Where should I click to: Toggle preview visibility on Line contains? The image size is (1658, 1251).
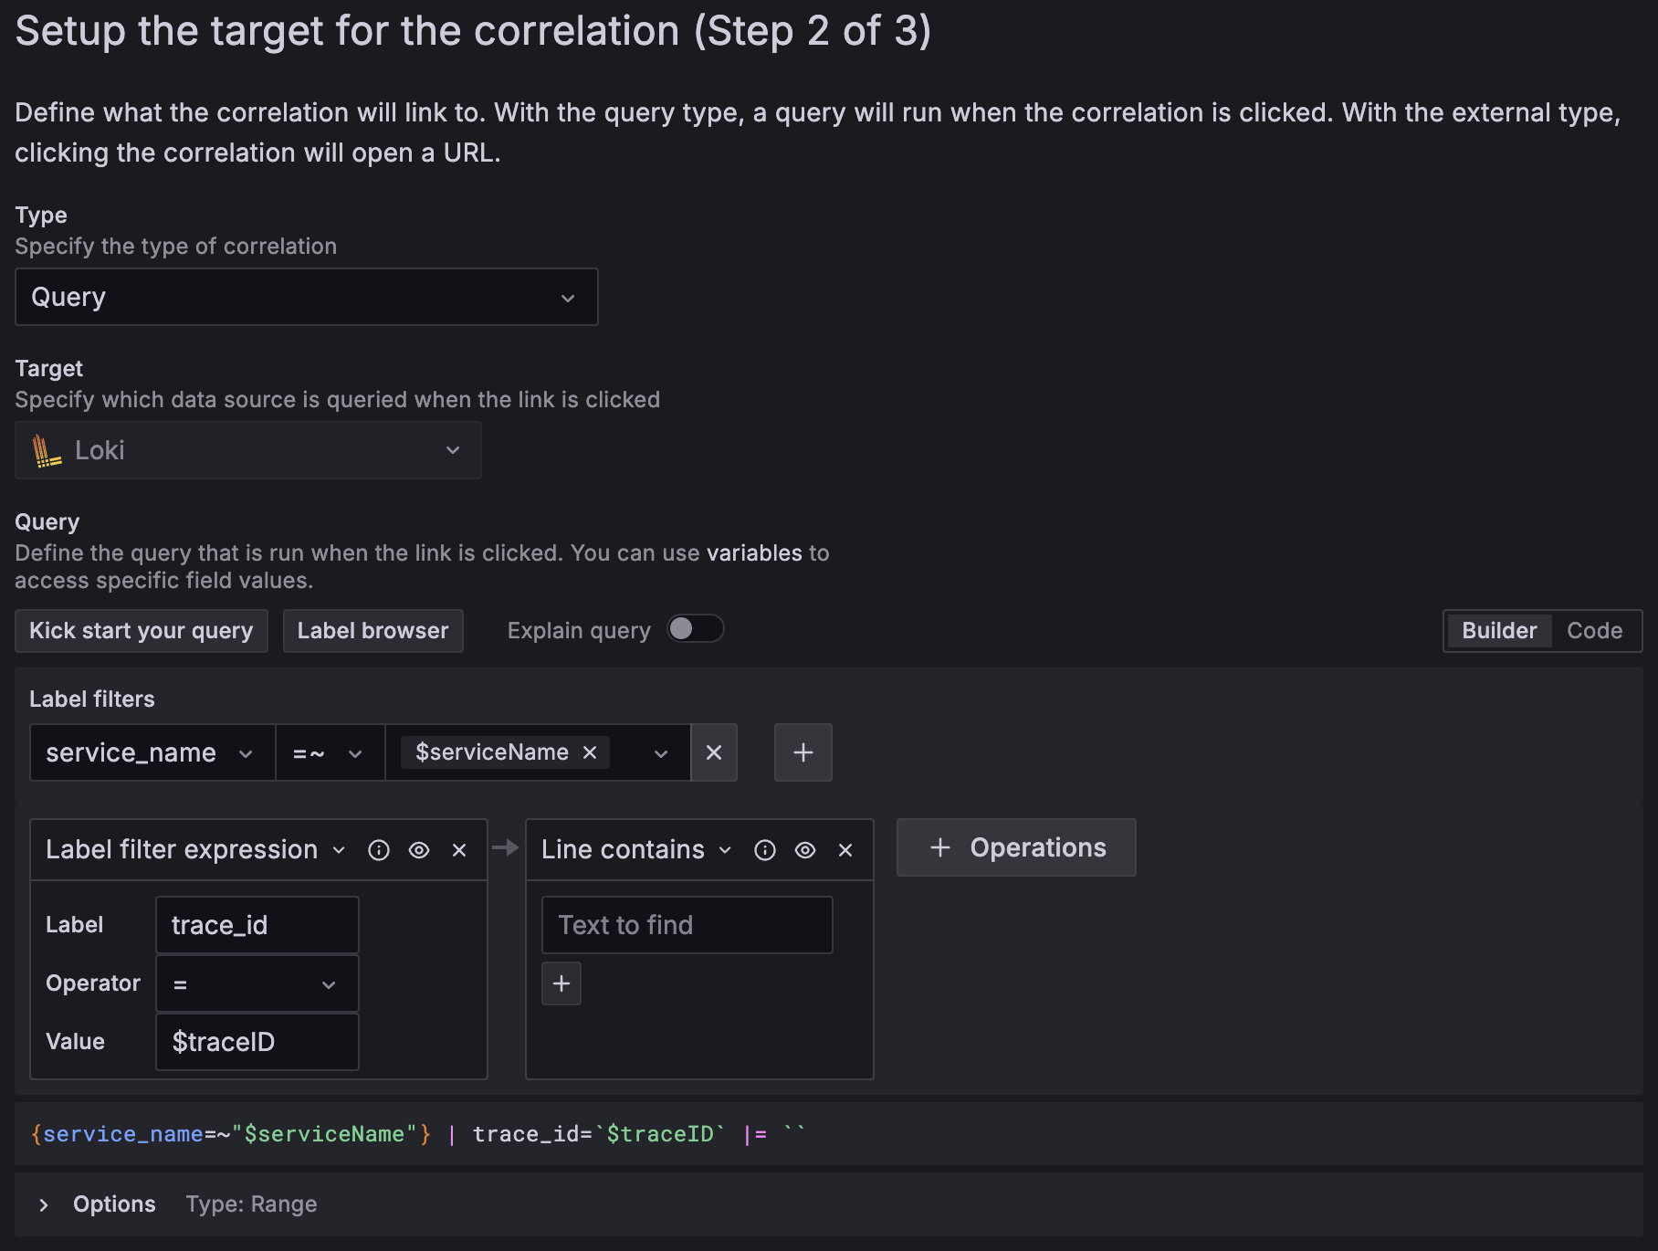(804, 849)
